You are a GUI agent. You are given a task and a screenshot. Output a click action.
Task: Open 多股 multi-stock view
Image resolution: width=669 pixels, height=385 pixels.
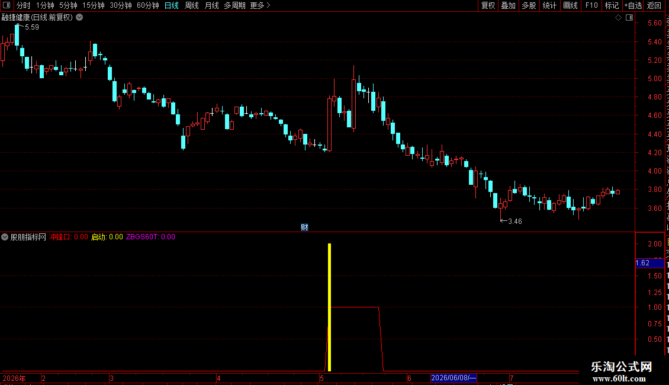click(529, 5)
